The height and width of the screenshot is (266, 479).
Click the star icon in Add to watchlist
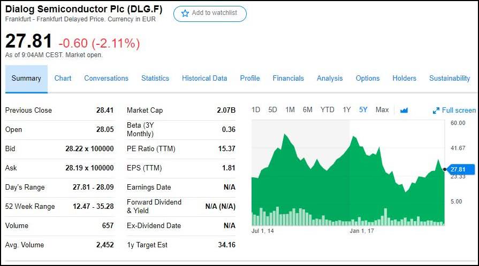tap(185, 13)
